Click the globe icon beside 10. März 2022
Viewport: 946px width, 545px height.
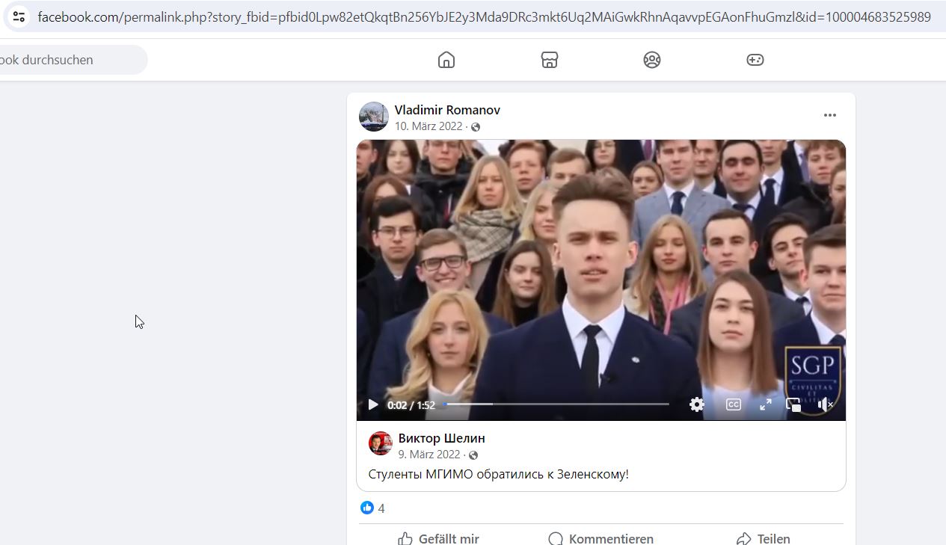pyautogui.click(x=476, y=127)
